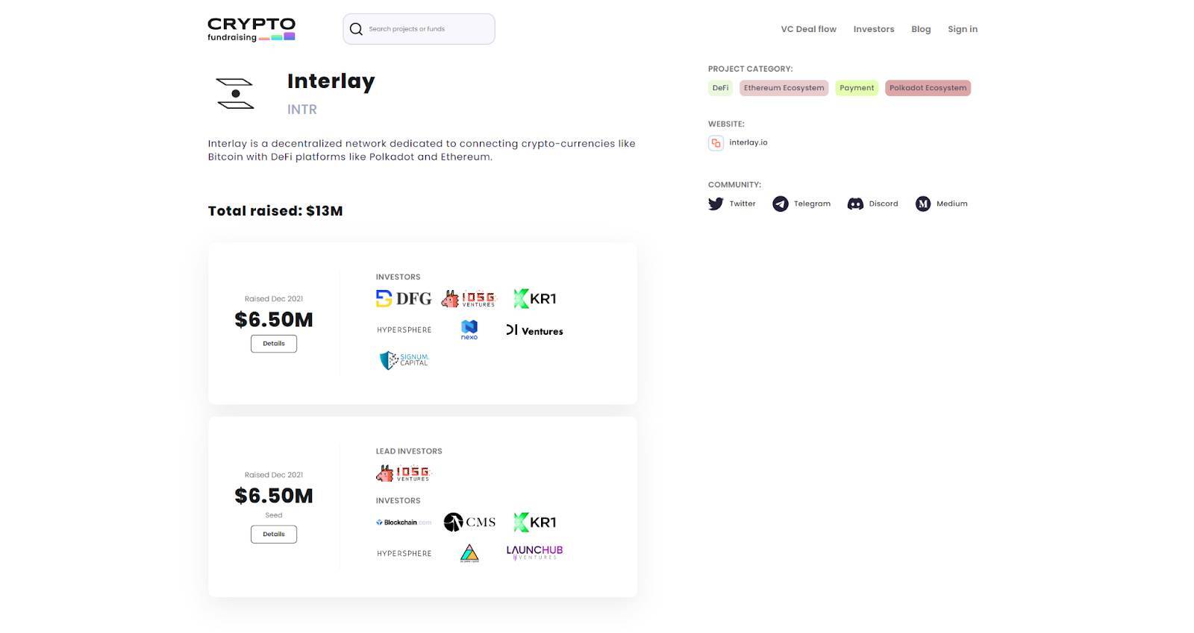This screenshot has width=1194, height=633.
Task: Select the DeFi category tag
Action: pos(720,88)
